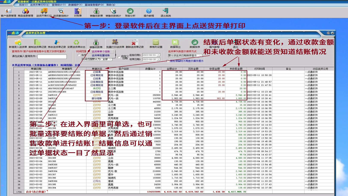Click the 数据导出 icon
The height and width of the screenshot is (196, 348).
coord(175,43)
